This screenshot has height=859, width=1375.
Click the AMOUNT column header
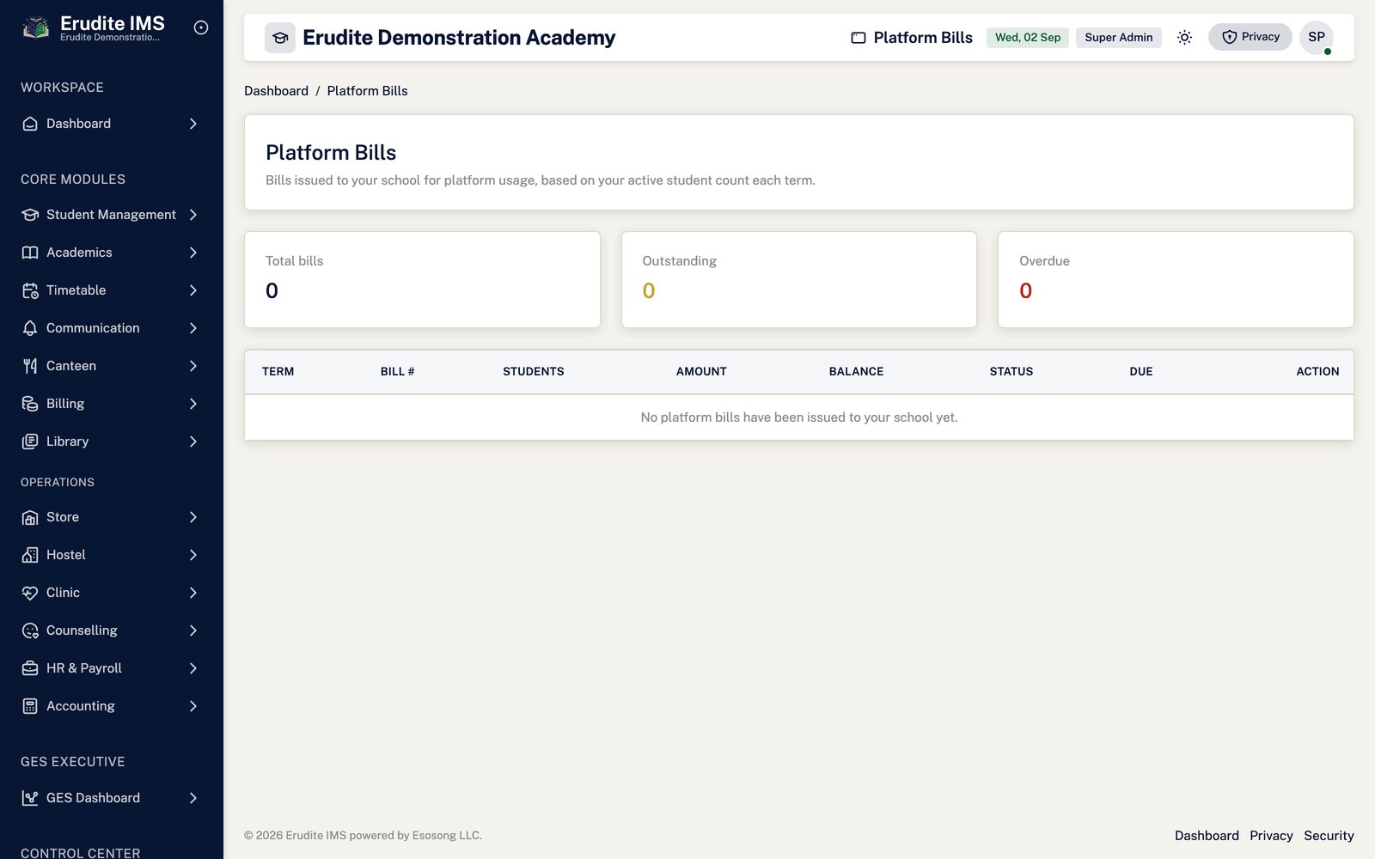pyautogui.click(x=701, y=372)
